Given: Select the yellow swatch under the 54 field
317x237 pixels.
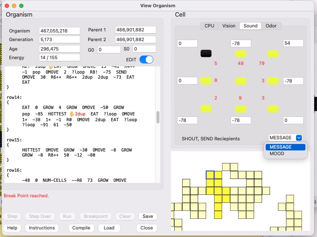Looking at the screenshot, I should point(273,54).
